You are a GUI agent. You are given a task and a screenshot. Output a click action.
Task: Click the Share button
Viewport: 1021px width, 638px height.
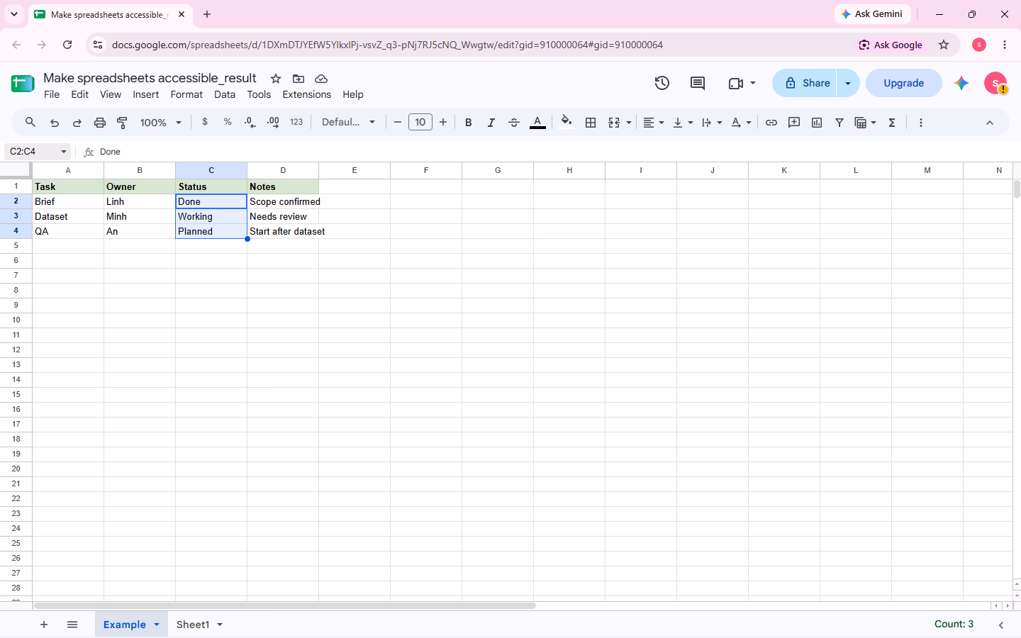(805, 83)
